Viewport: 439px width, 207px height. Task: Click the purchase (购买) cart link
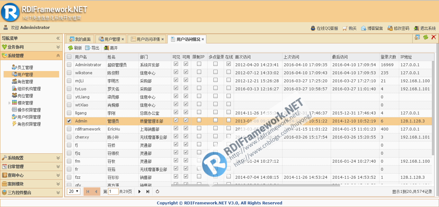point(350,28)
